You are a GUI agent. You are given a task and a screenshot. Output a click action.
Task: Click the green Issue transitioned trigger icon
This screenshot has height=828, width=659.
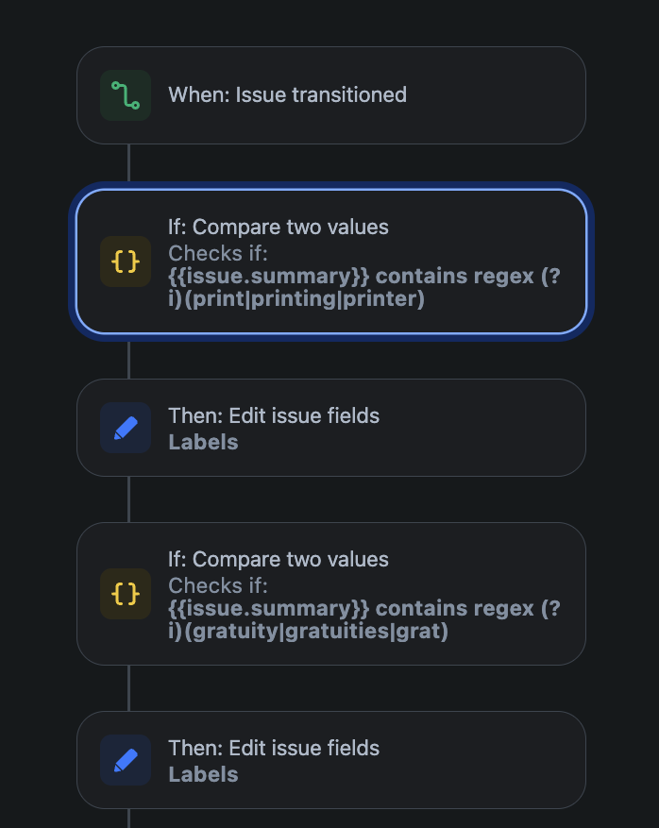click(126, 95)
